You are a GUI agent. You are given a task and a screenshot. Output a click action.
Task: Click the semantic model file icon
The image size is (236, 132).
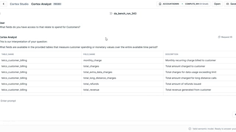pyautogui.click(x=111, y=14)
